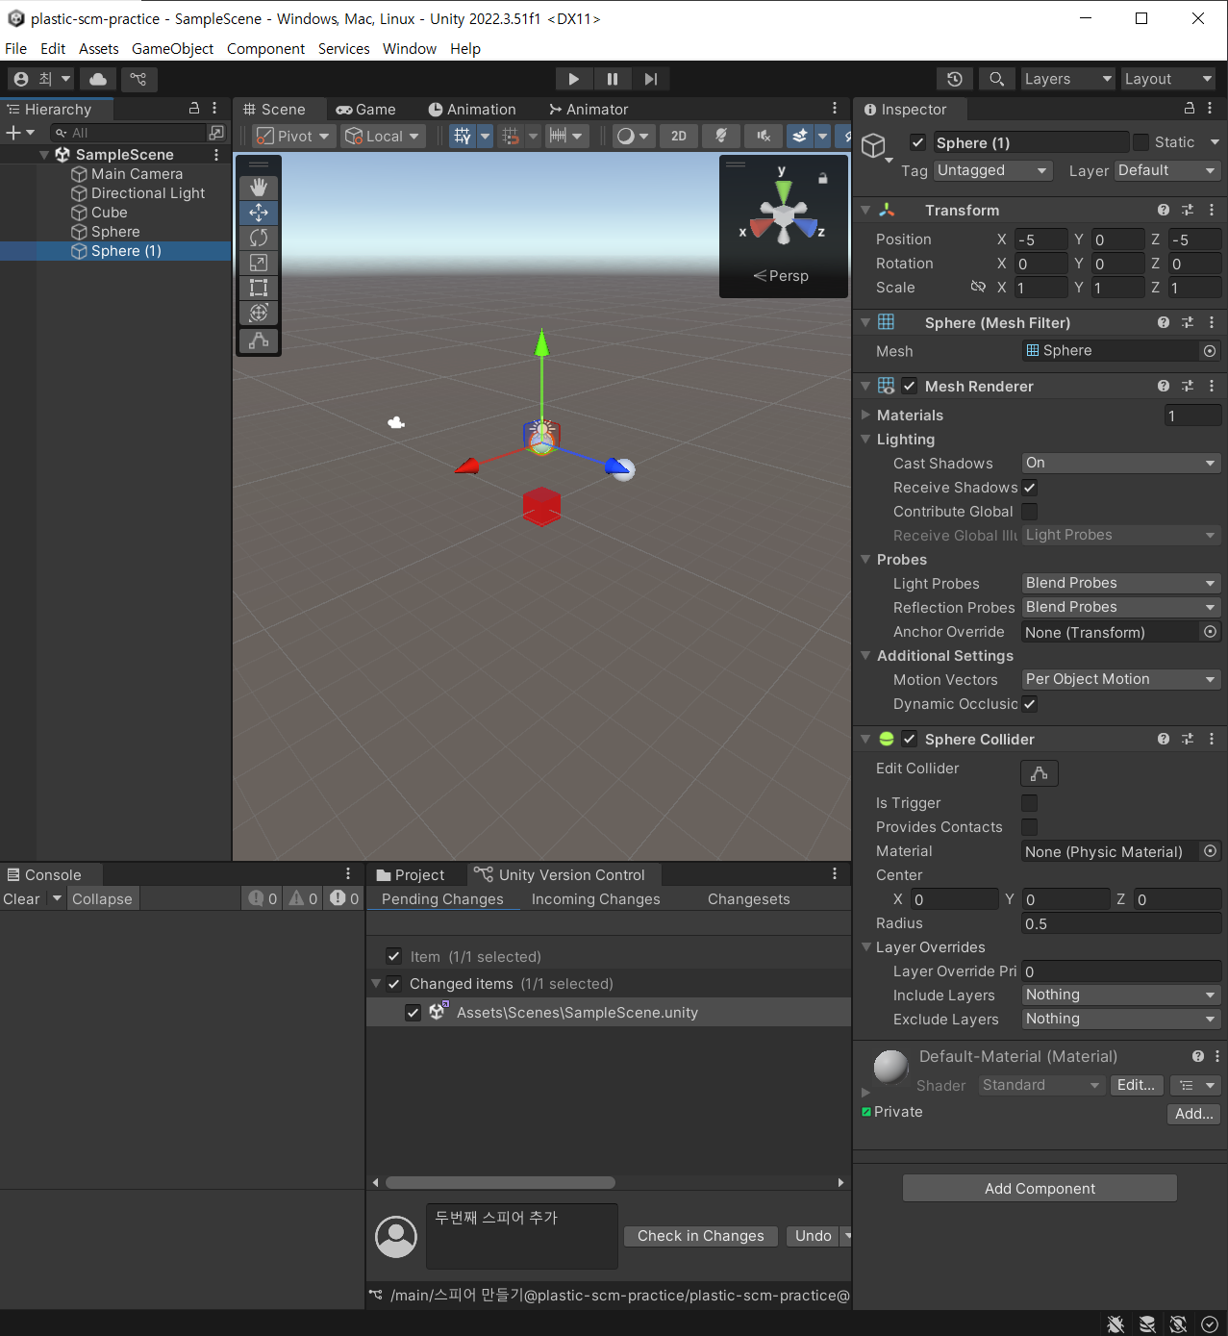Open the Undo History icon

(x=955, y=79)
